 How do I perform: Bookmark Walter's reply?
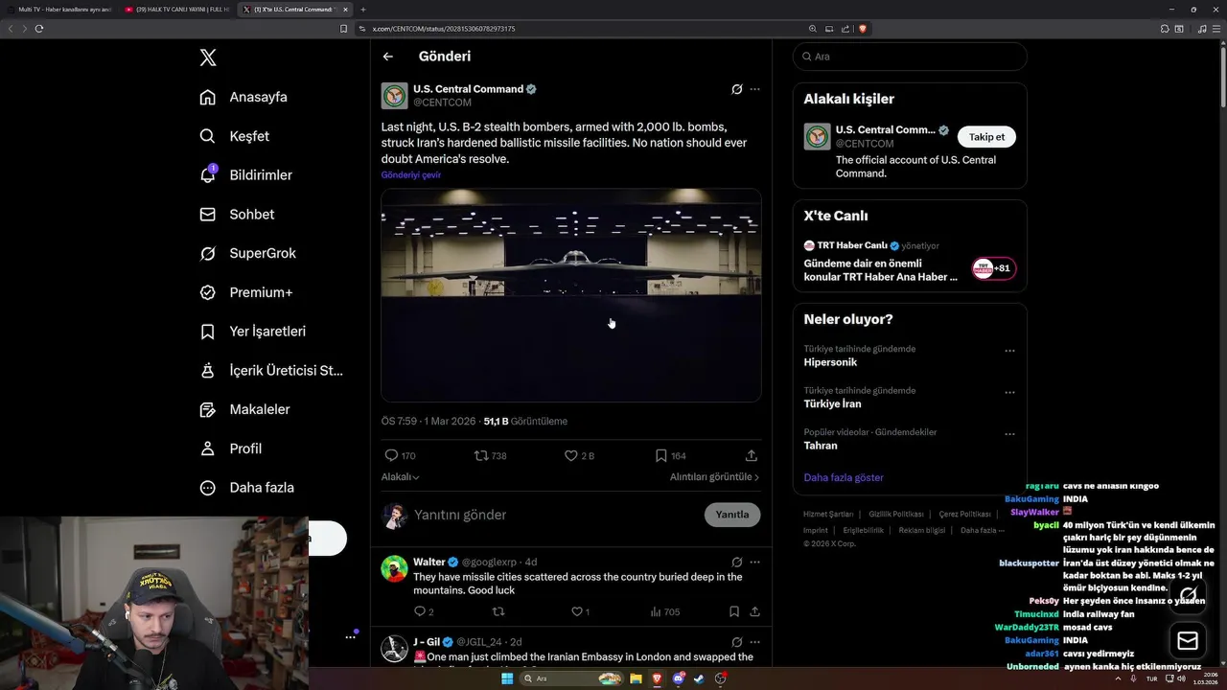click(734, 611)
